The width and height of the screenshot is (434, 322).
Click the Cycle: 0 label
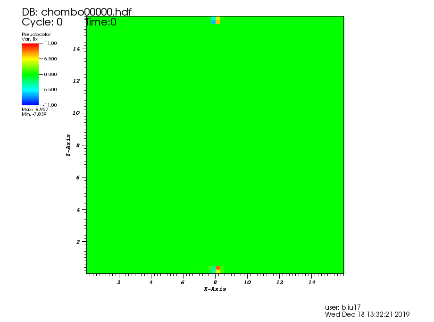tap(42, 22)
